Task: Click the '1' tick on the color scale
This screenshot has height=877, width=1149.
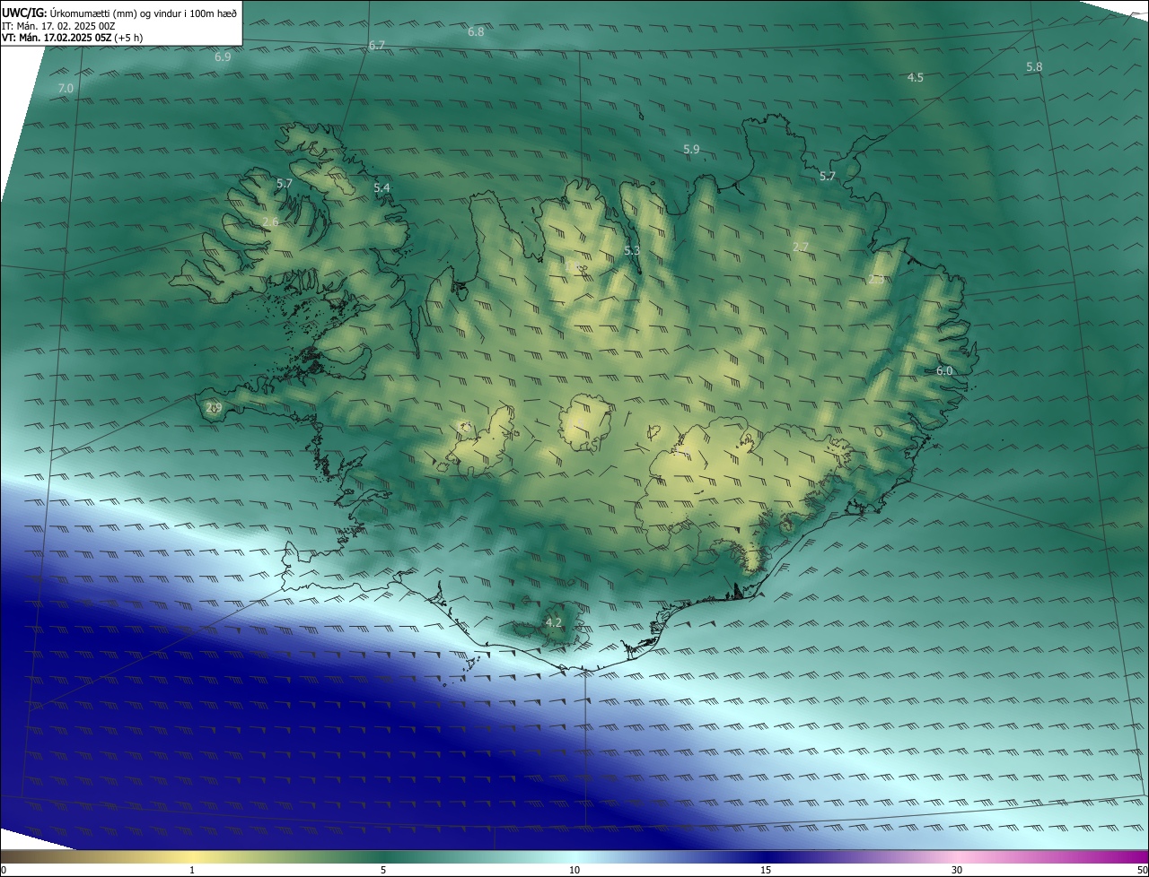Action: point(192,871)
